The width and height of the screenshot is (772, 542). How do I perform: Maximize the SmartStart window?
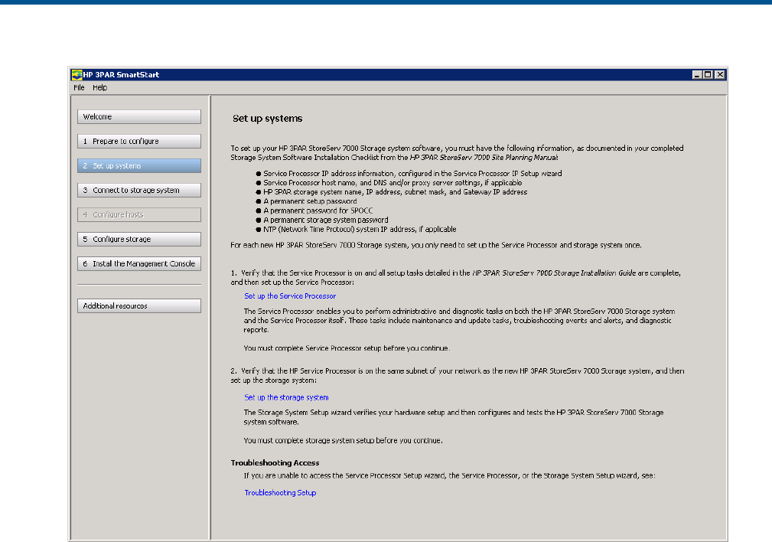pos(708,75)
